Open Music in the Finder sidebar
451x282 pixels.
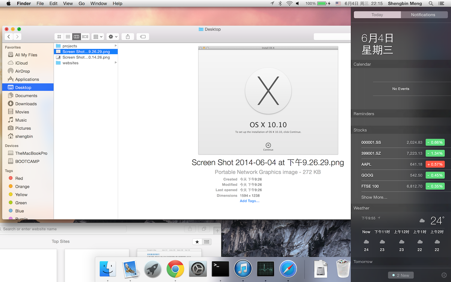pos(28,120)
